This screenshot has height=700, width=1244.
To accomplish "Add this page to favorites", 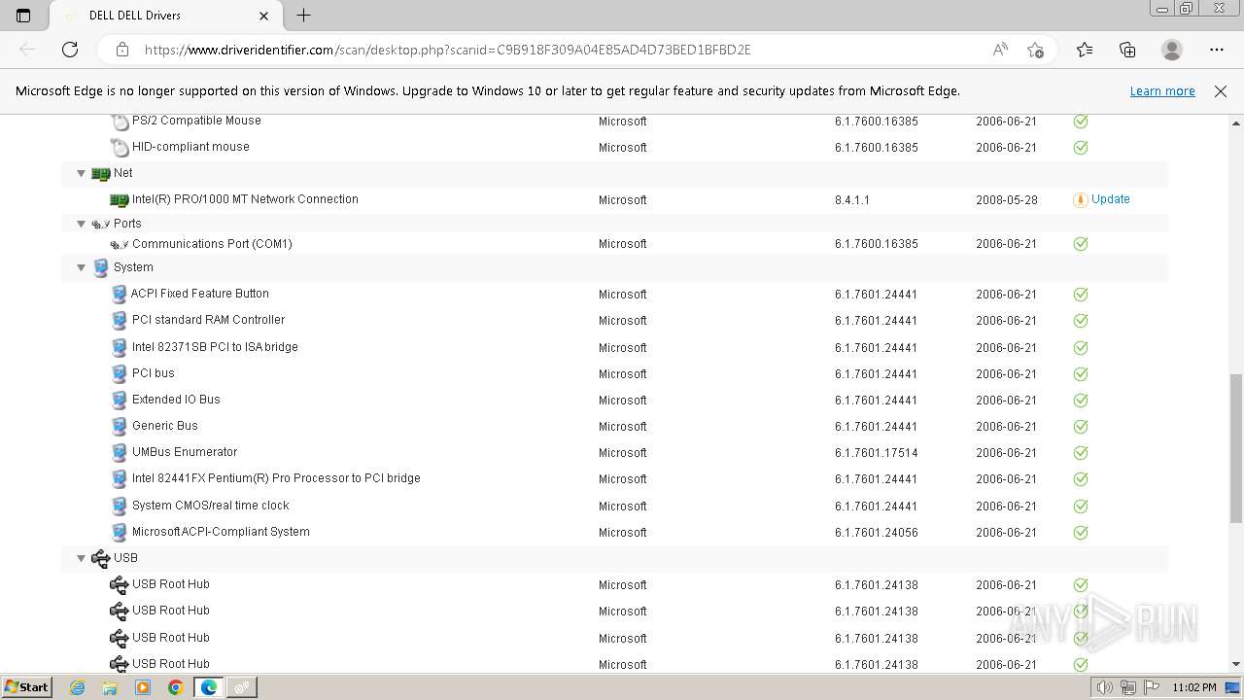I will [1035, 50].
